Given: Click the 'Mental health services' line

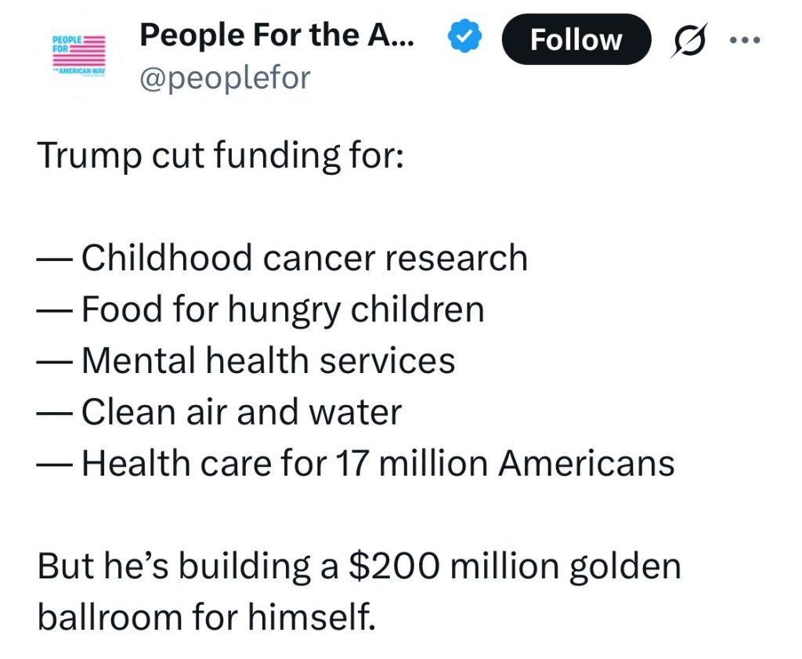Looking at the screenshot, I should tap(246, 360).
